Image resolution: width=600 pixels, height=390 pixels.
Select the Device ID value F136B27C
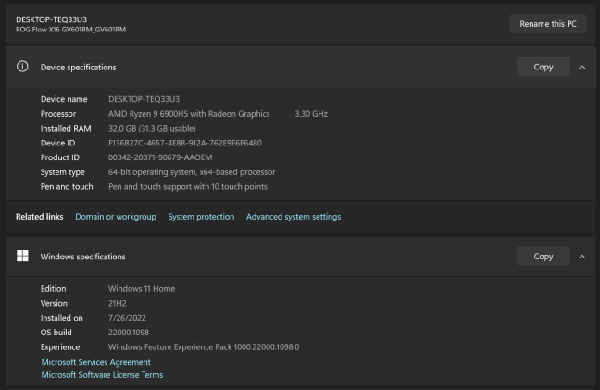[185, 143]
